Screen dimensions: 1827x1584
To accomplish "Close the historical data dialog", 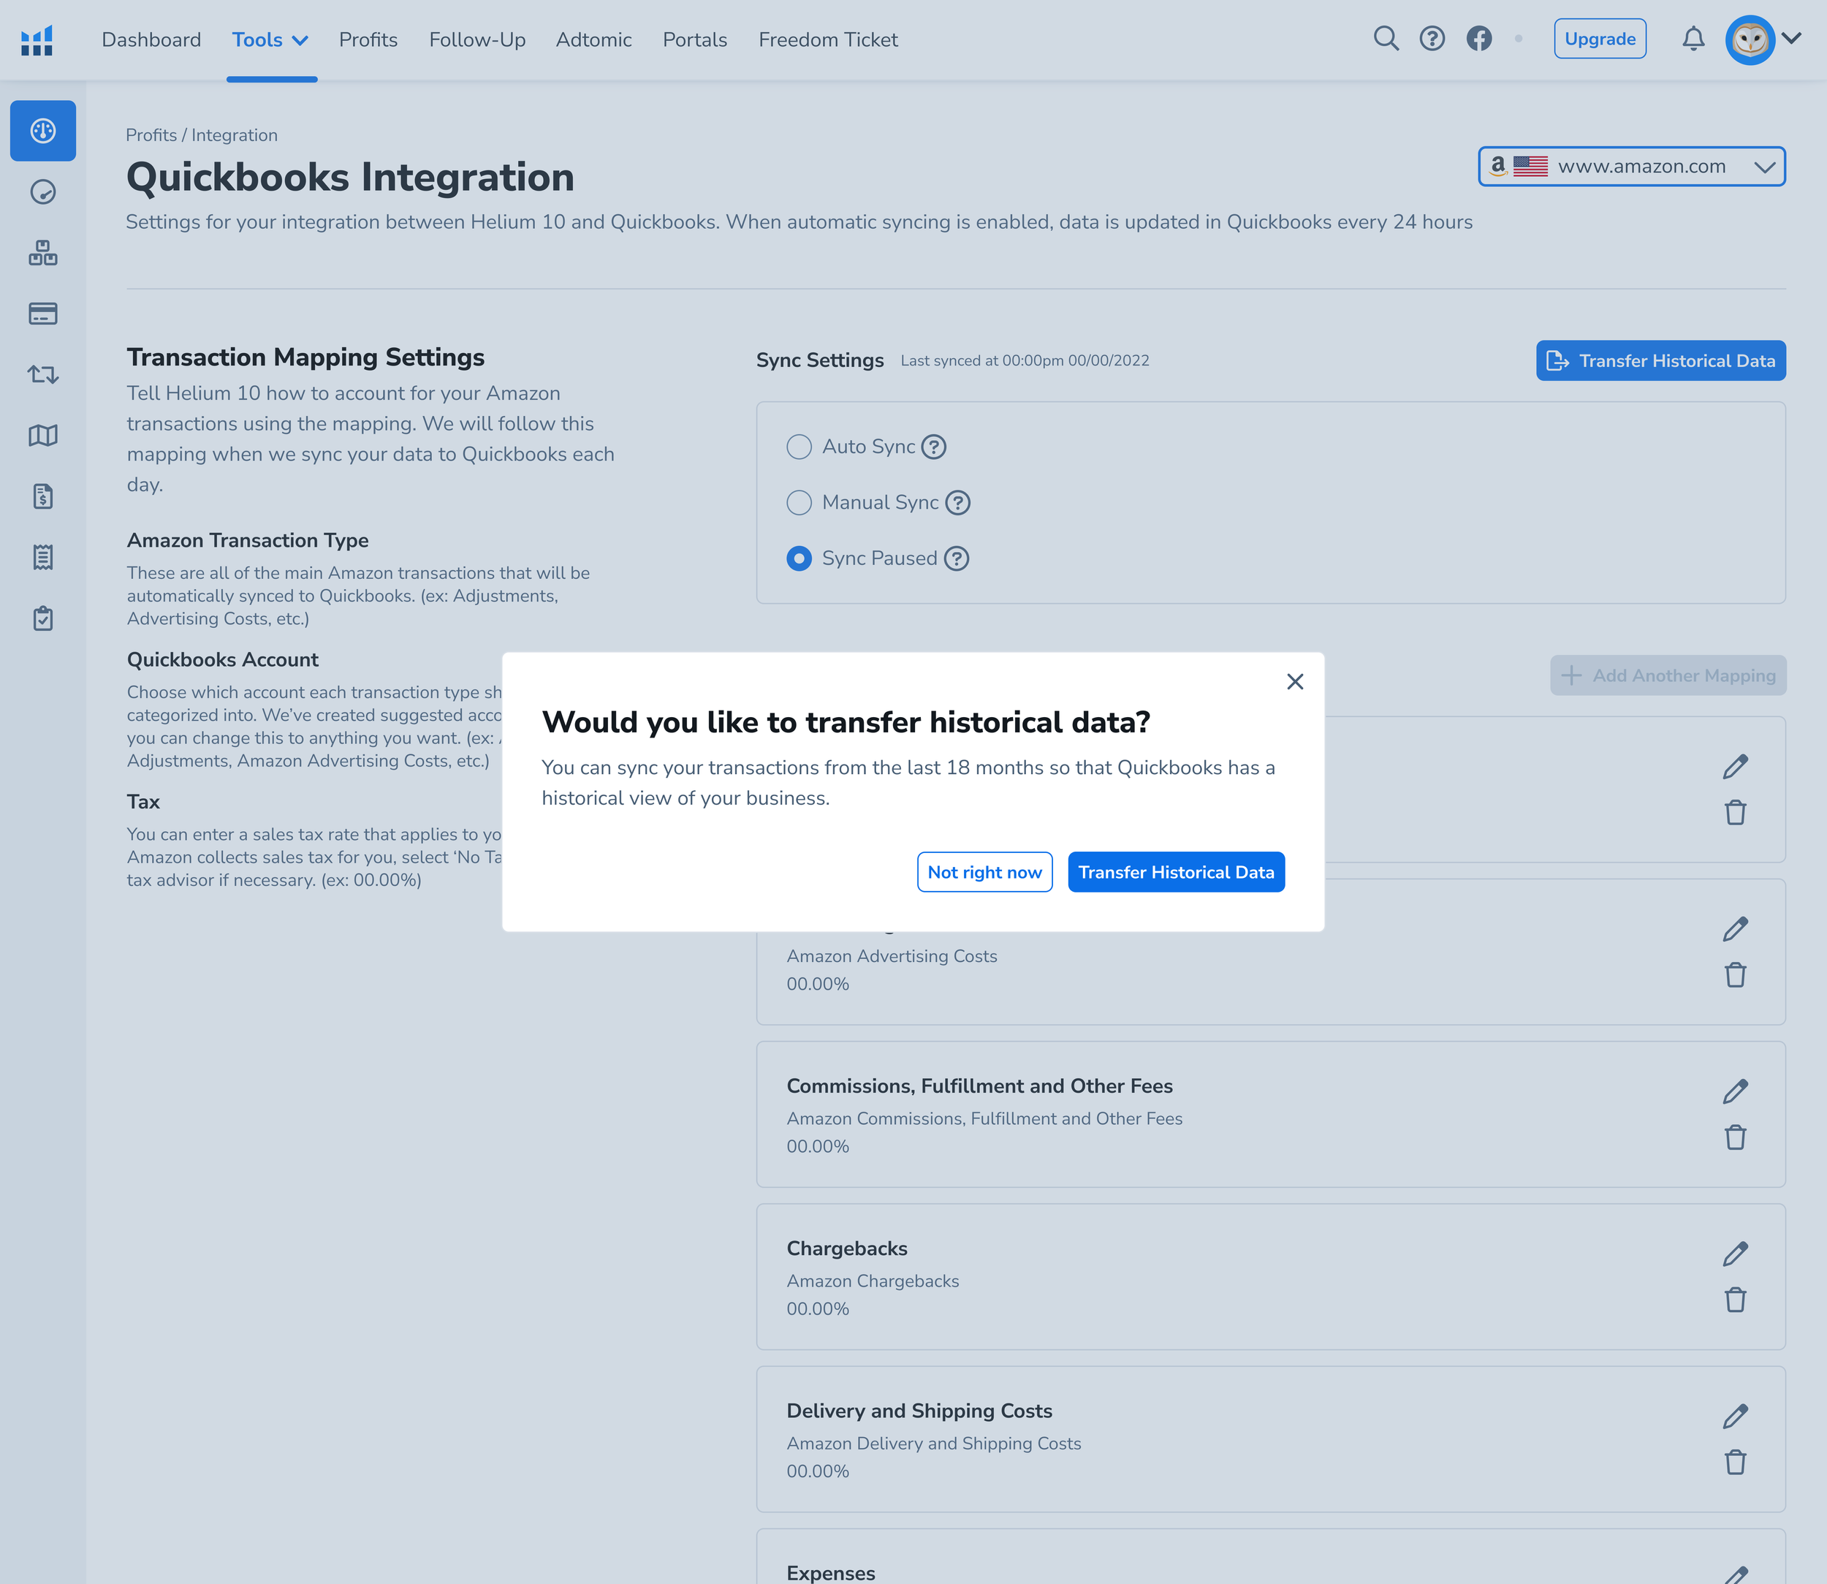I will click(1294, 681).
